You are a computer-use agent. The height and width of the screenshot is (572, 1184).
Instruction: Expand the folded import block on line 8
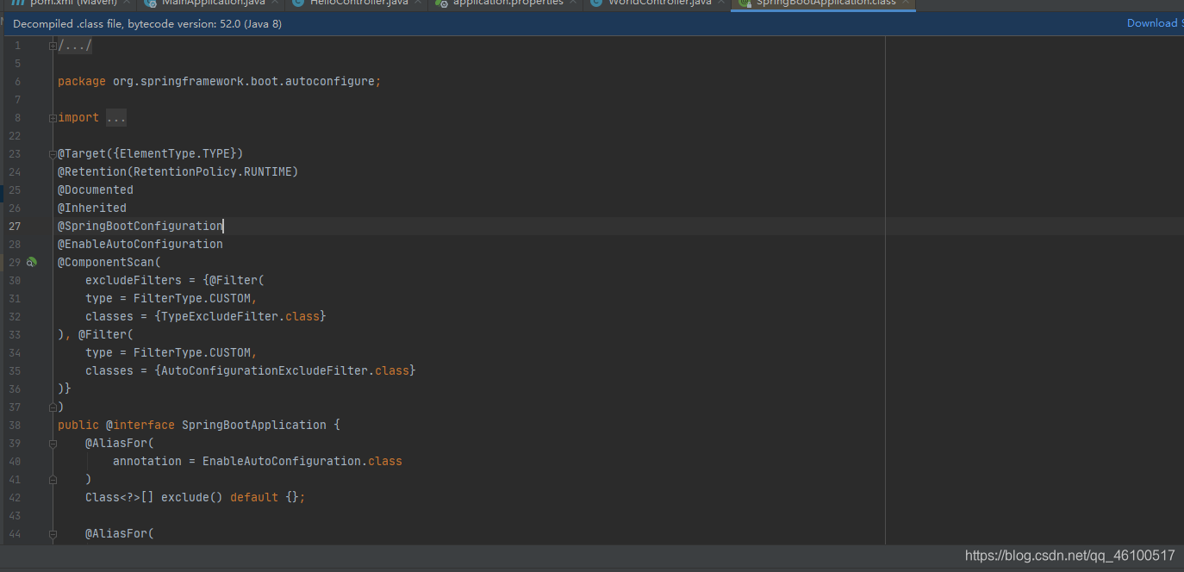coord(53,118)
